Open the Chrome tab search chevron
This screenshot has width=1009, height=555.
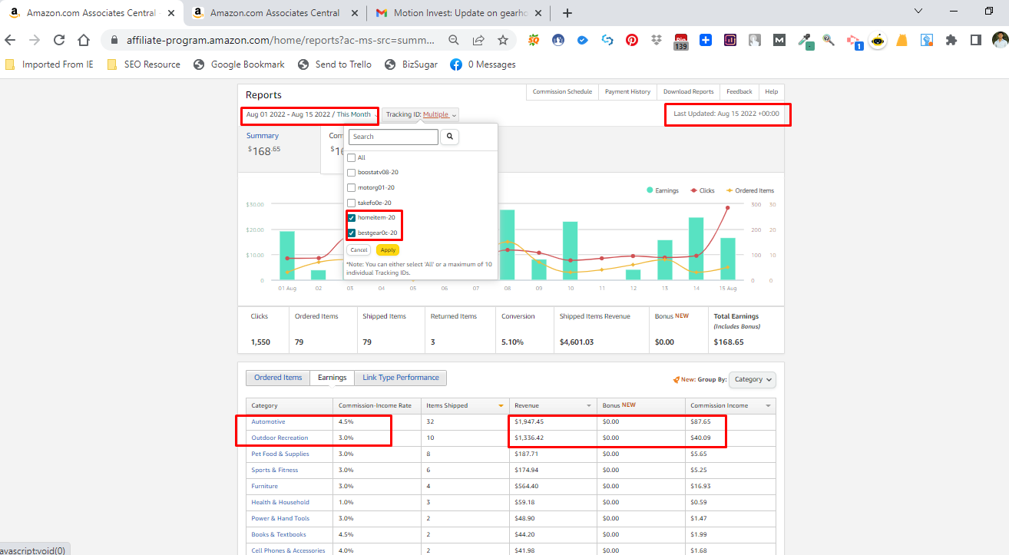pyautogui.click(x=918, y=12)
